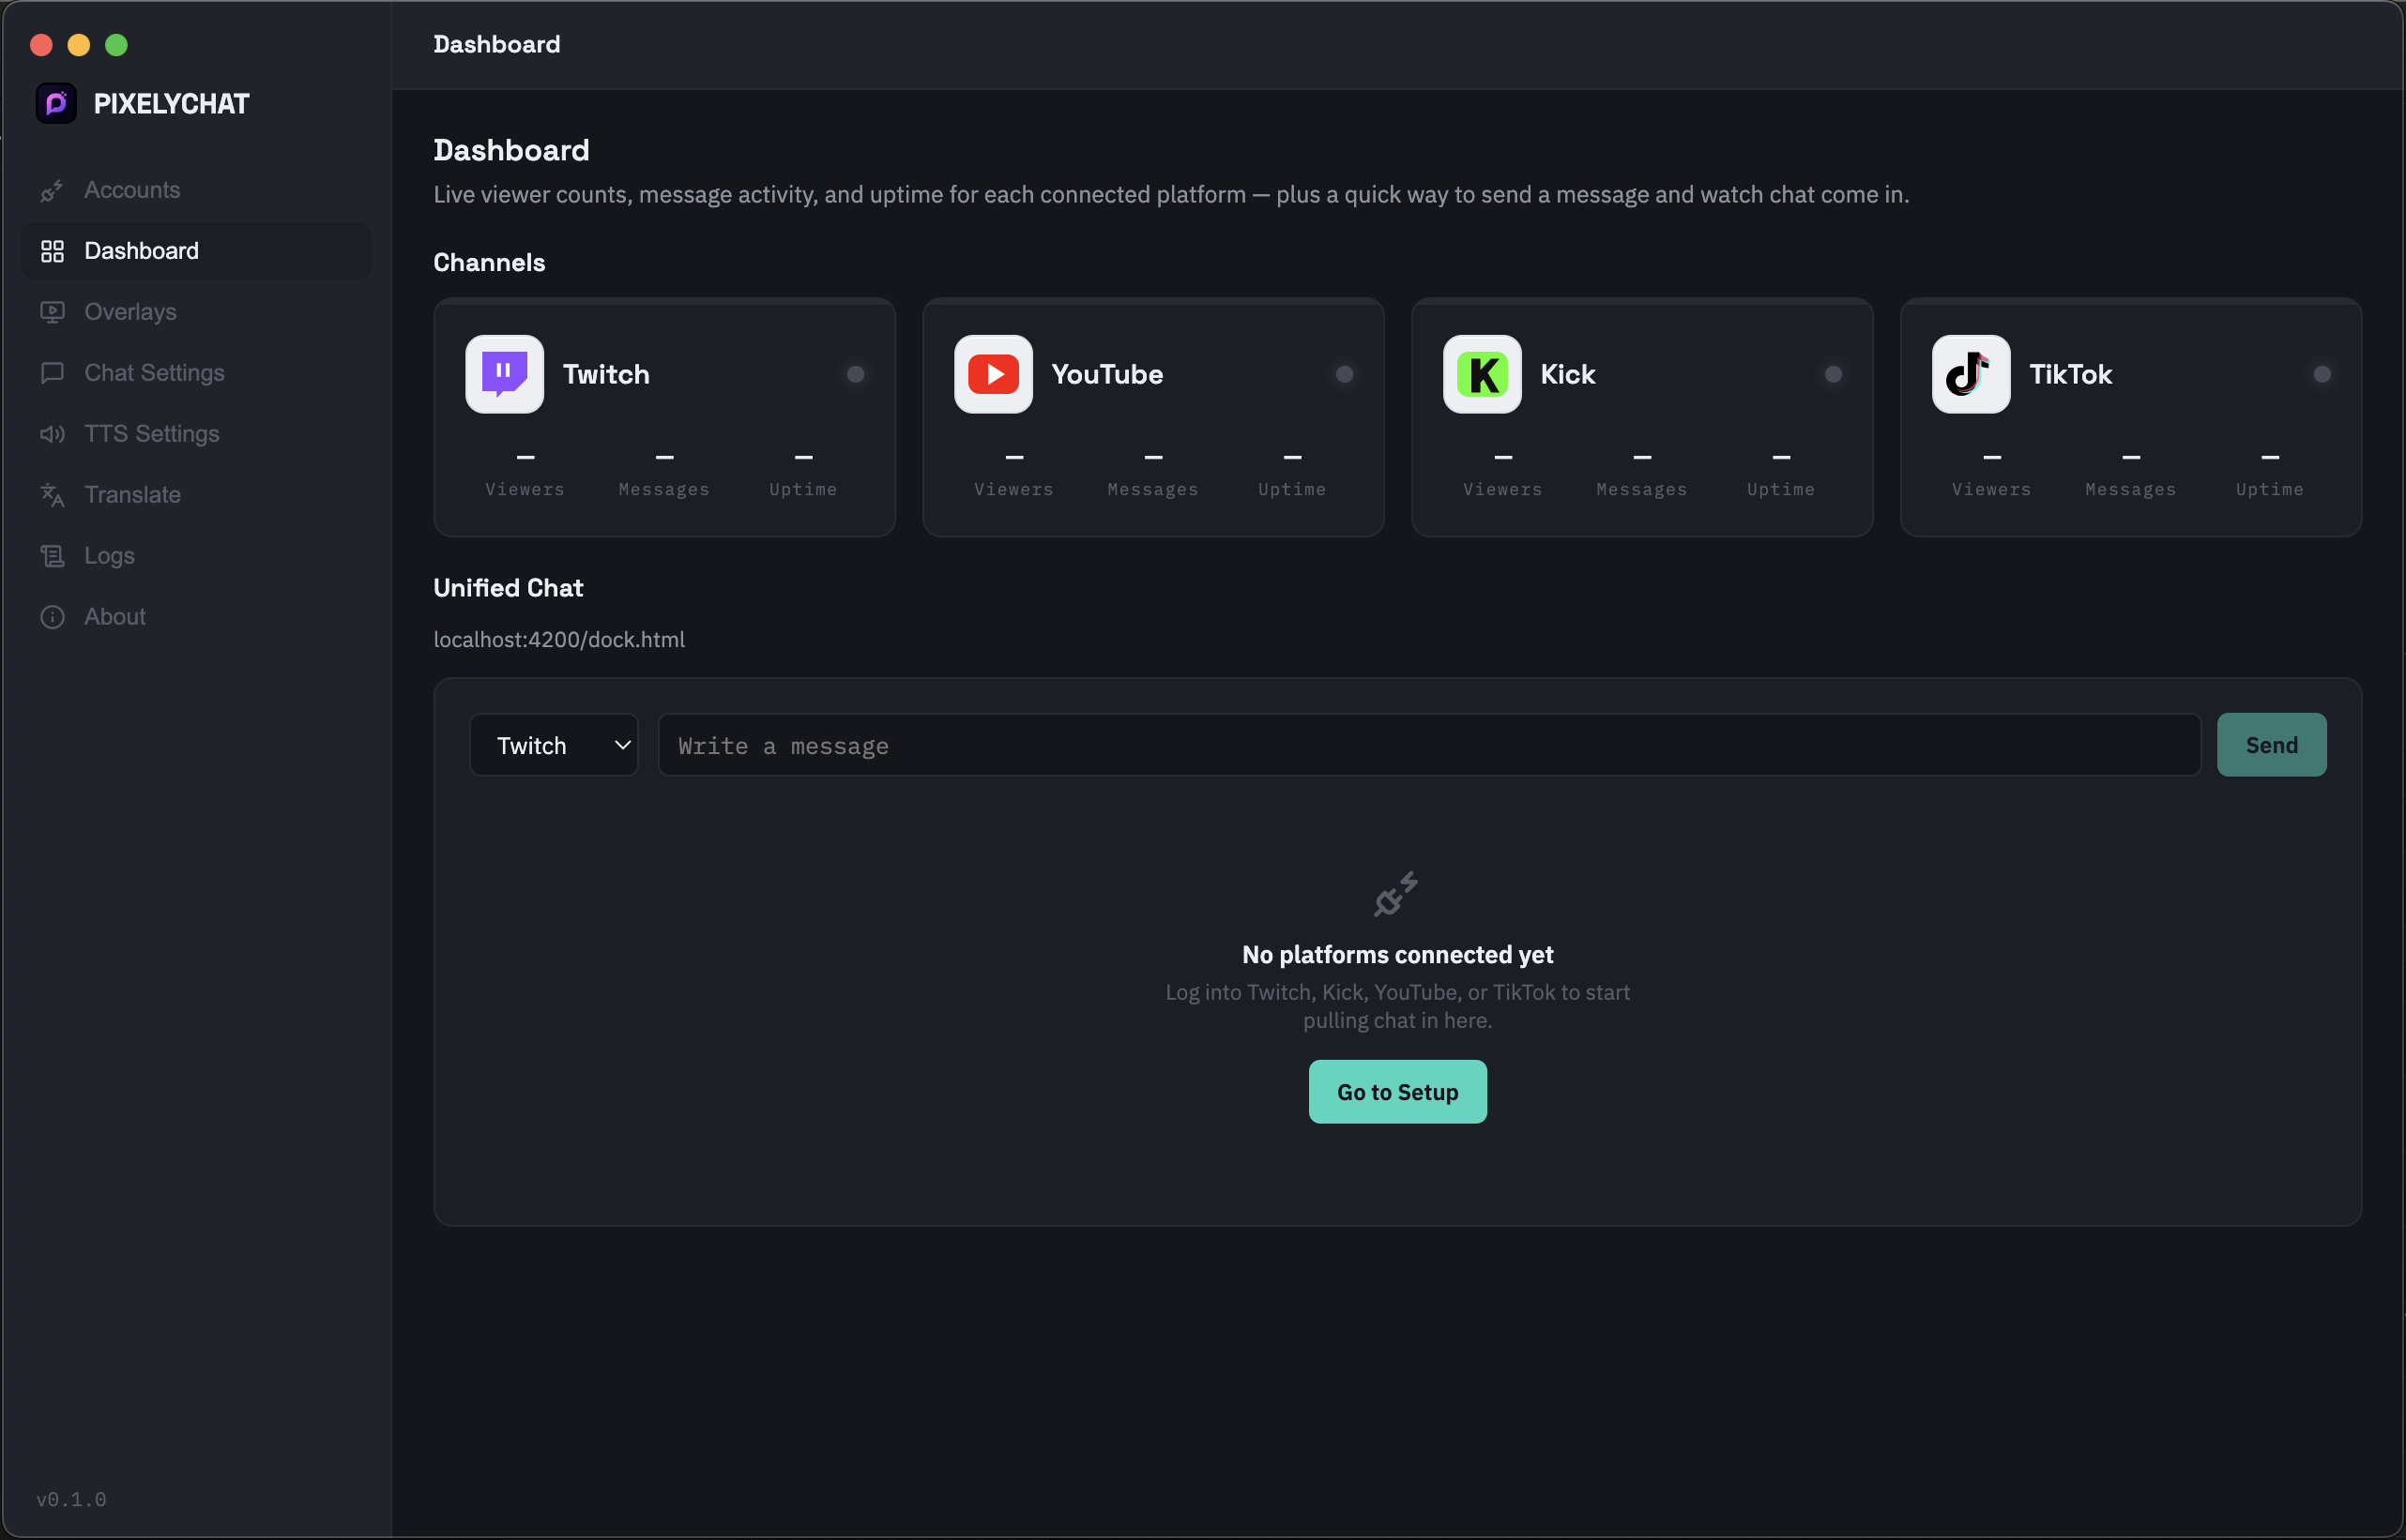The height and width of the screenshot is (1540, 2406).
Task: Click the Chat Settings speech bubble icon
Action: coord(52,373)
